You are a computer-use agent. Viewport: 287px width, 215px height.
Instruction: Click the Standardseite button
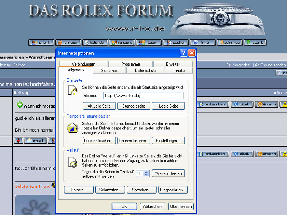(134, 106)
